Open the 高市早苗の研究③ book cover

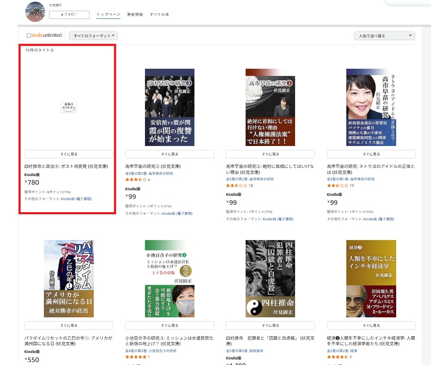tap(169, 107)
